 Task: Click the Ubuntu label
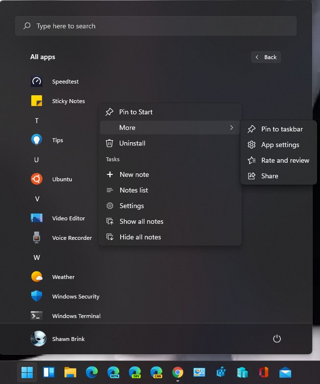(x=62, y=179)
